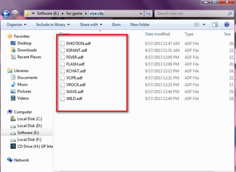236x172 pixels.
Task: Select Software (E:) drive in sidebar
Action: (x=28, y=133)
